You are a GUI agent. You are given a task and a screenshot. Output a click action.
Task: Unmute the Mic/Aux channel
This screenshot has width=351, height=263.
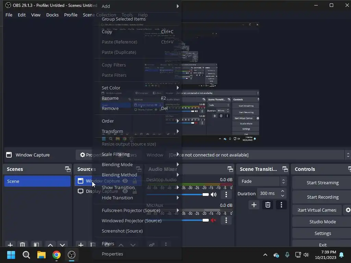(213, 220)
